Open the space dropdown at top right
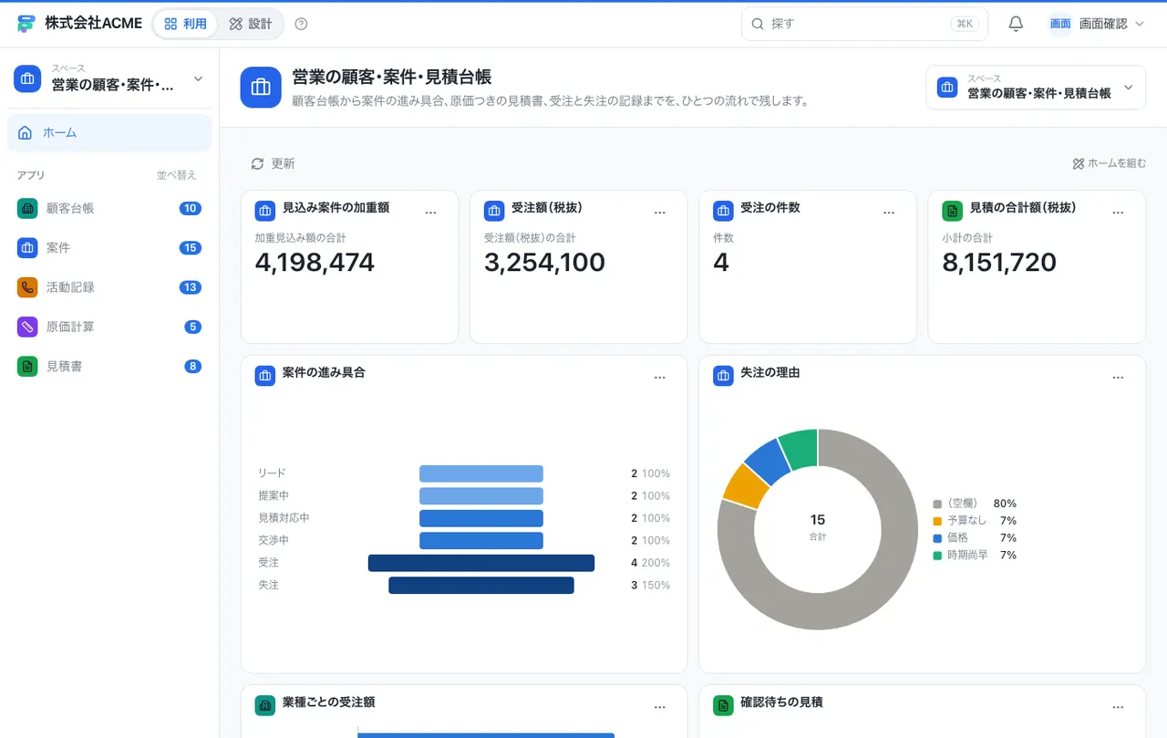 [1036, 88]
